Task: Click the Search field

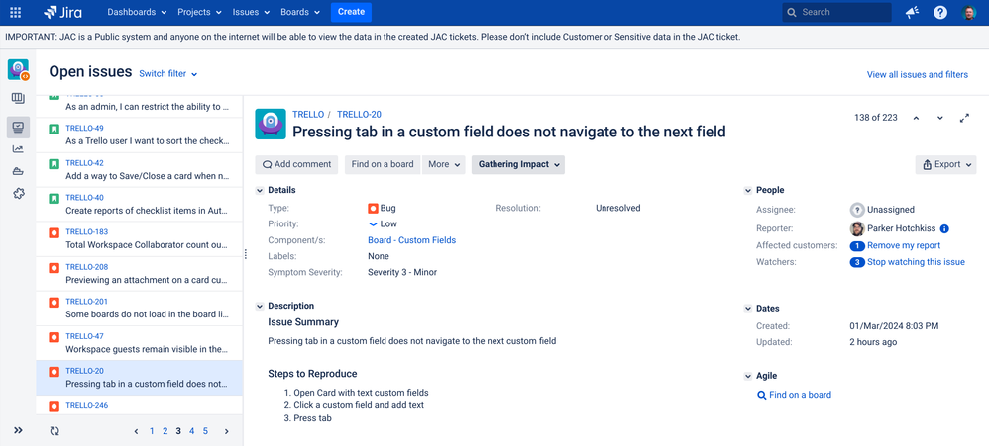Action: 837,12
